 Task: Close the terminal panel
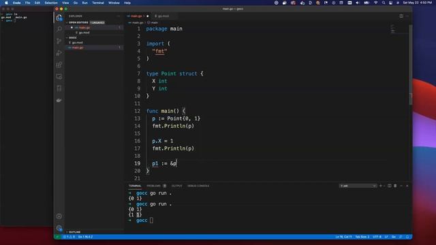(407, 186)
